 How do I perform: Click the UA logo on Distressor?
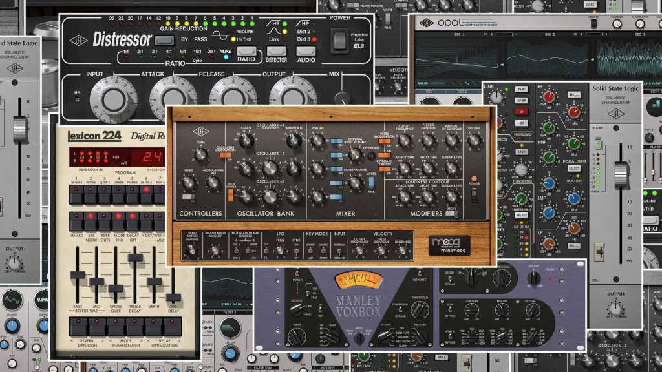click(78, 41)
